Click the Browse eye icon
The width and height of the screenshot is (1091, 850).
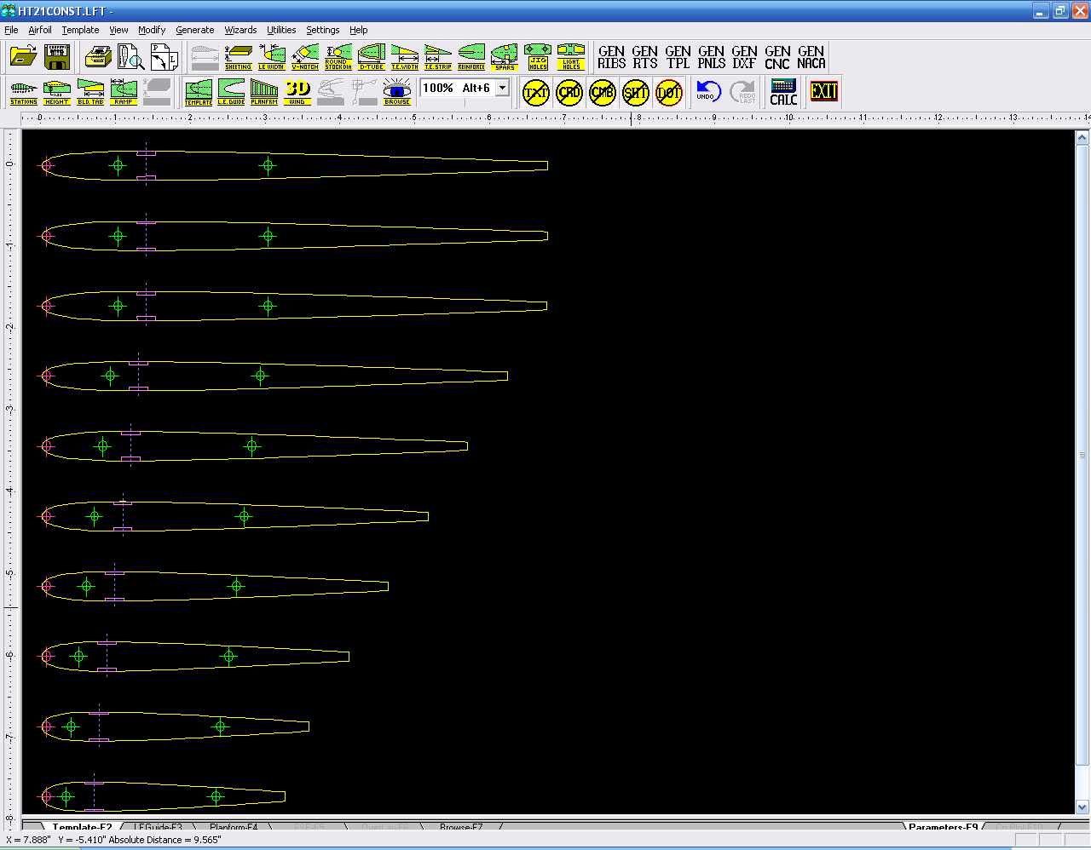click(397, 92)
